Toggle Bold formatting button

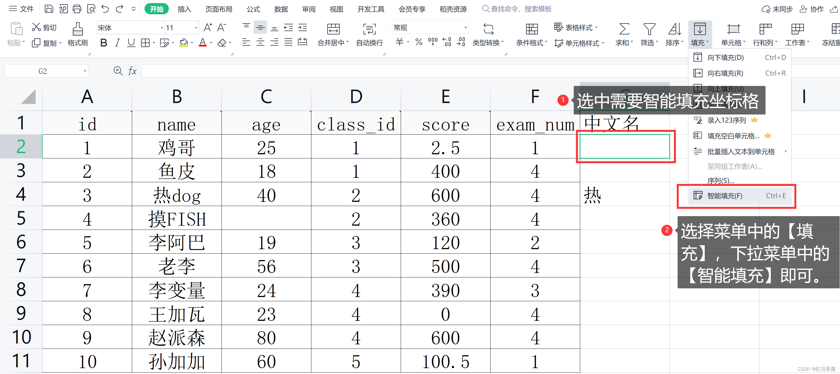click(104, 43)
